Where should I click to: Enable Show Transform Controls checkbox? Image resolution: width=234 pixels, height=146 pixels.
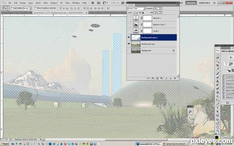click(35, 8)
